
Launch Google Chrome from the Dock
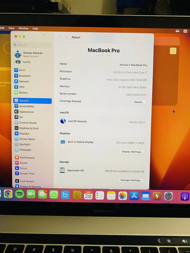pyautogui.click(x=8, y=194)
